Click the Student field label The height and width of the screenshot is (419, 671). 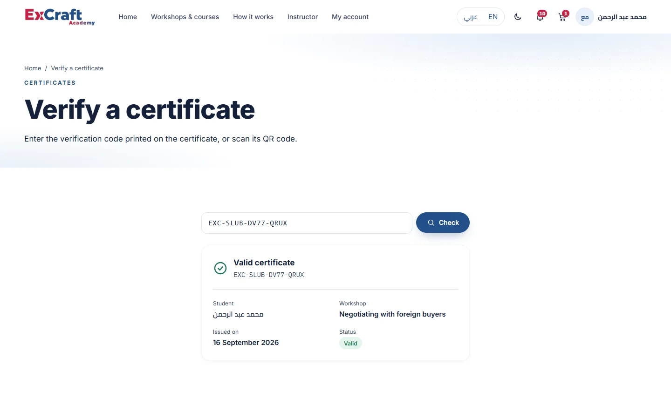[x=223, y=304]
